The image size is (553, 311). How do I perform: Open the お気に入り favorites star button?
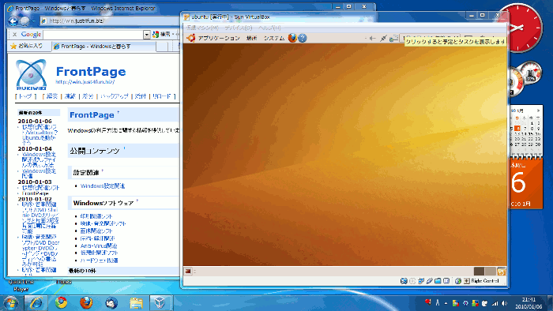[27, 46]
